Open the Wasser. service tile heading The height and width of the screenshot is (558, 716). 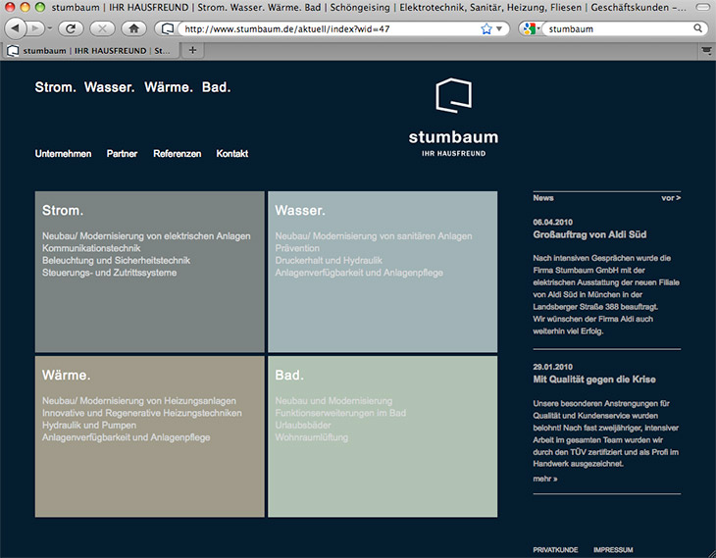pyautogui.click(x=300, y=211)
